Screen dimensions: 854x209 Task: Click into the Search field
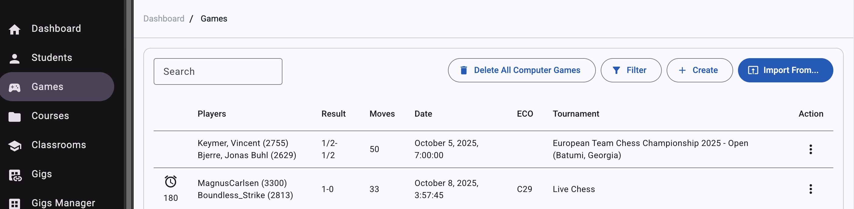218,71
